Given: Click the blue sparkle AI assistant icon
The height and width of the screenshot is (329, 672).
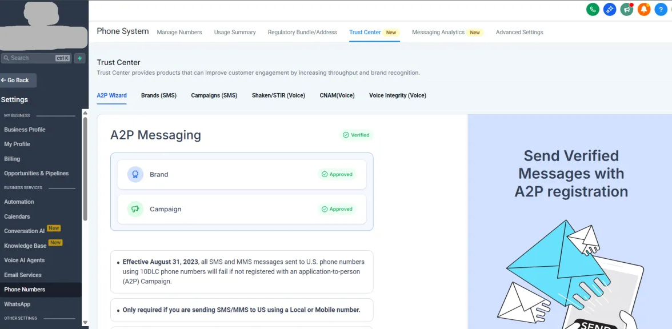Looking at the screenshot, I should tap(609, 9).
